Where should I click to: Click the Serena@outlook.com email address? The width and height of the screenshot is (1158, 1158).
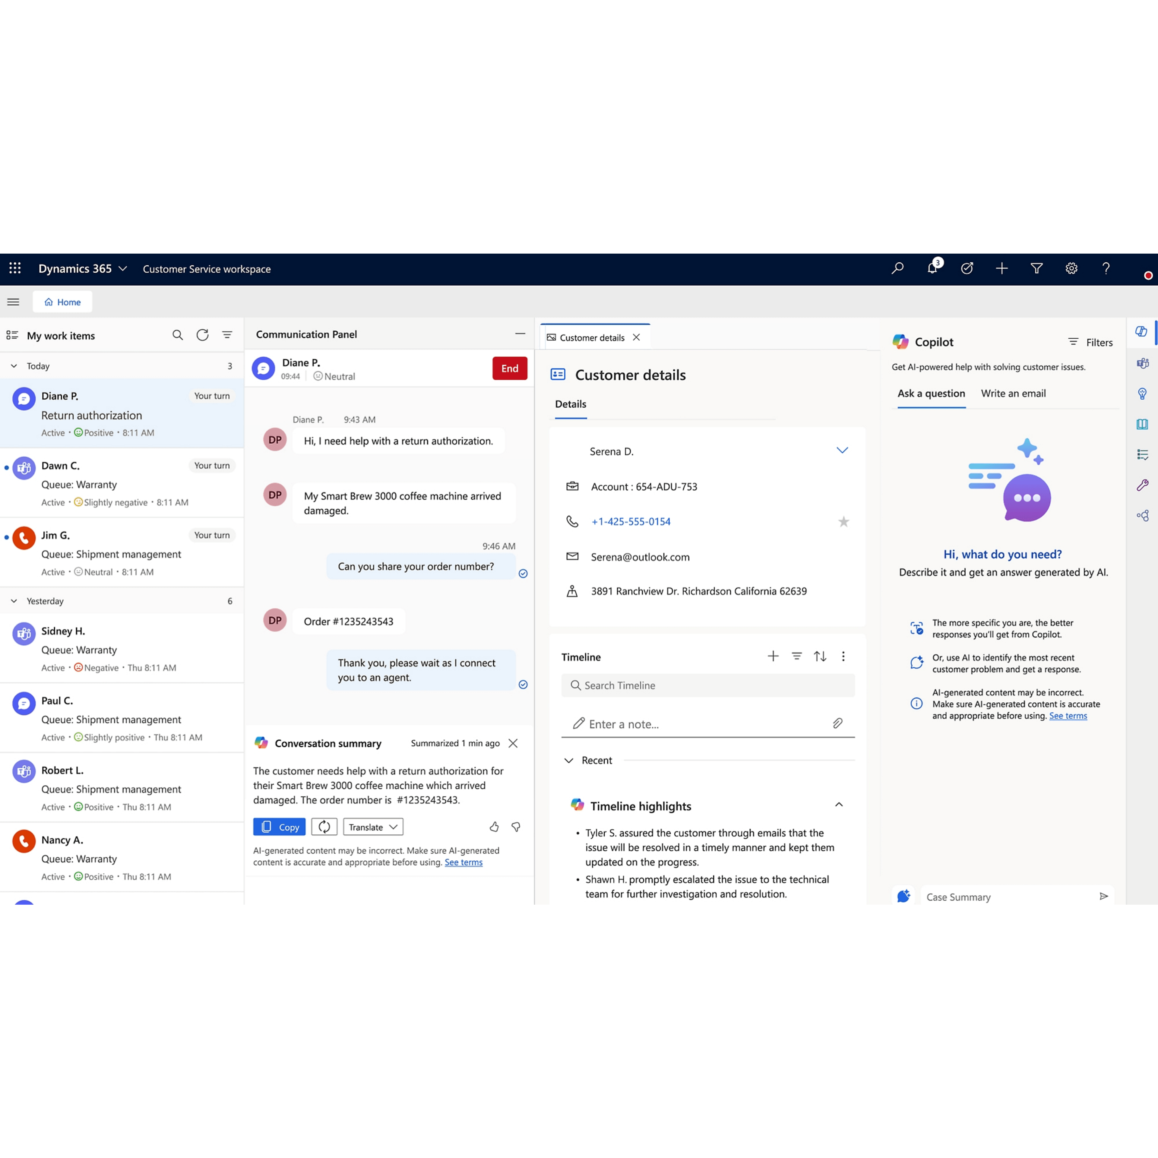point(640,557)
